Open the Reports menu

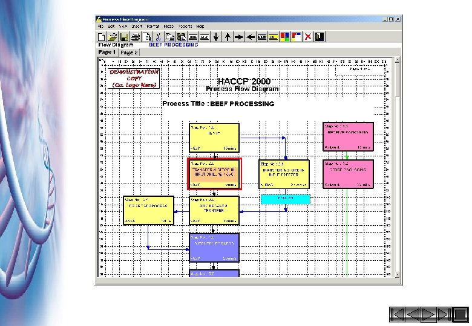coord(185,26)
